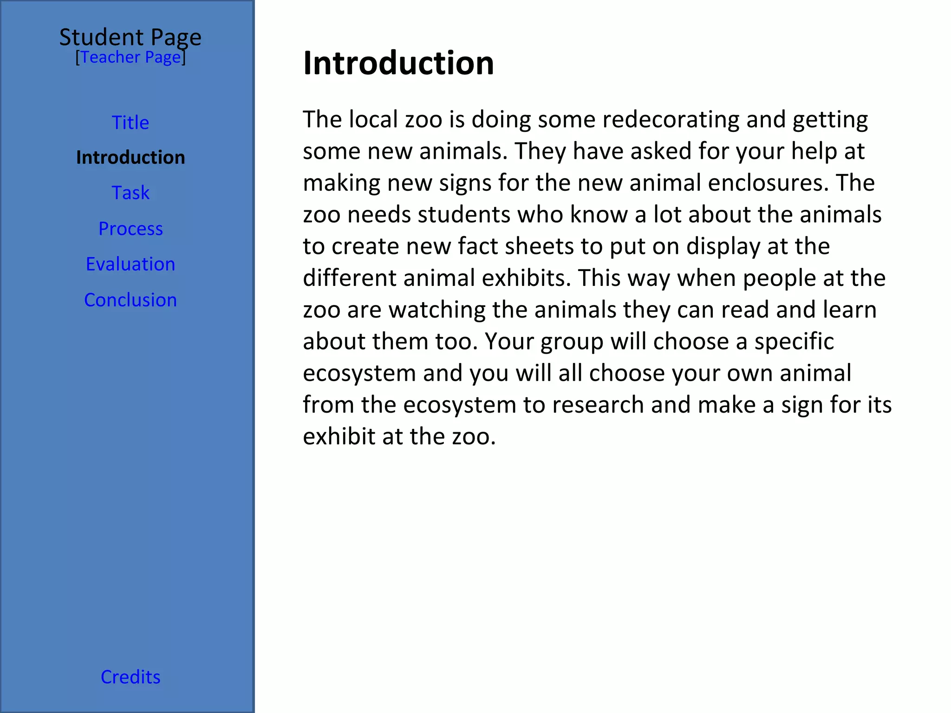Navigate to the Task section

[130, 193]
